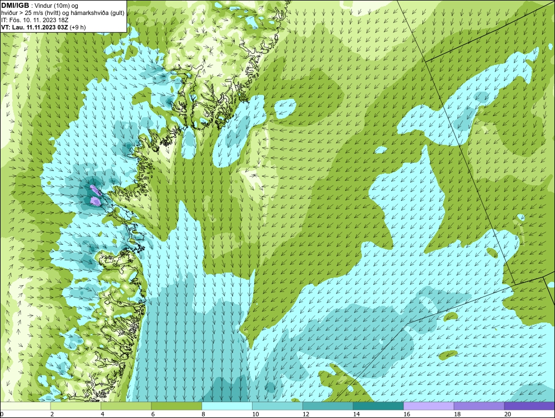The height and width of the screenshot is (418, 555).
Task: Click the legend label '20'
Action: (x=507, y=414)
